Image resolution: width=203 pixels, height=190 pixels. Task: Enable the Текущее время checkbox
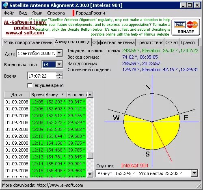click(x=30, y=85)
